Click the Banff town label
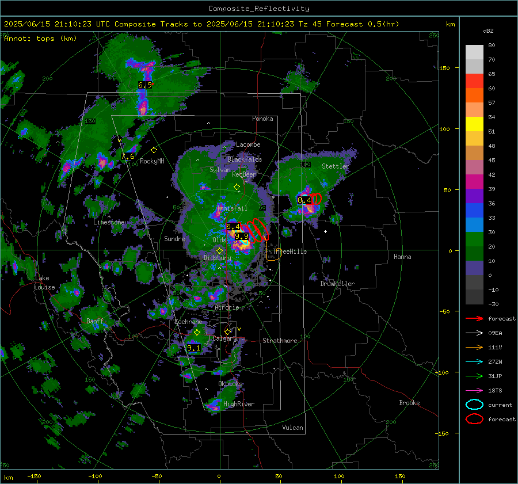The height and width of the screenshot is (484, 518). pyautogui.click(x=95, y=321)
